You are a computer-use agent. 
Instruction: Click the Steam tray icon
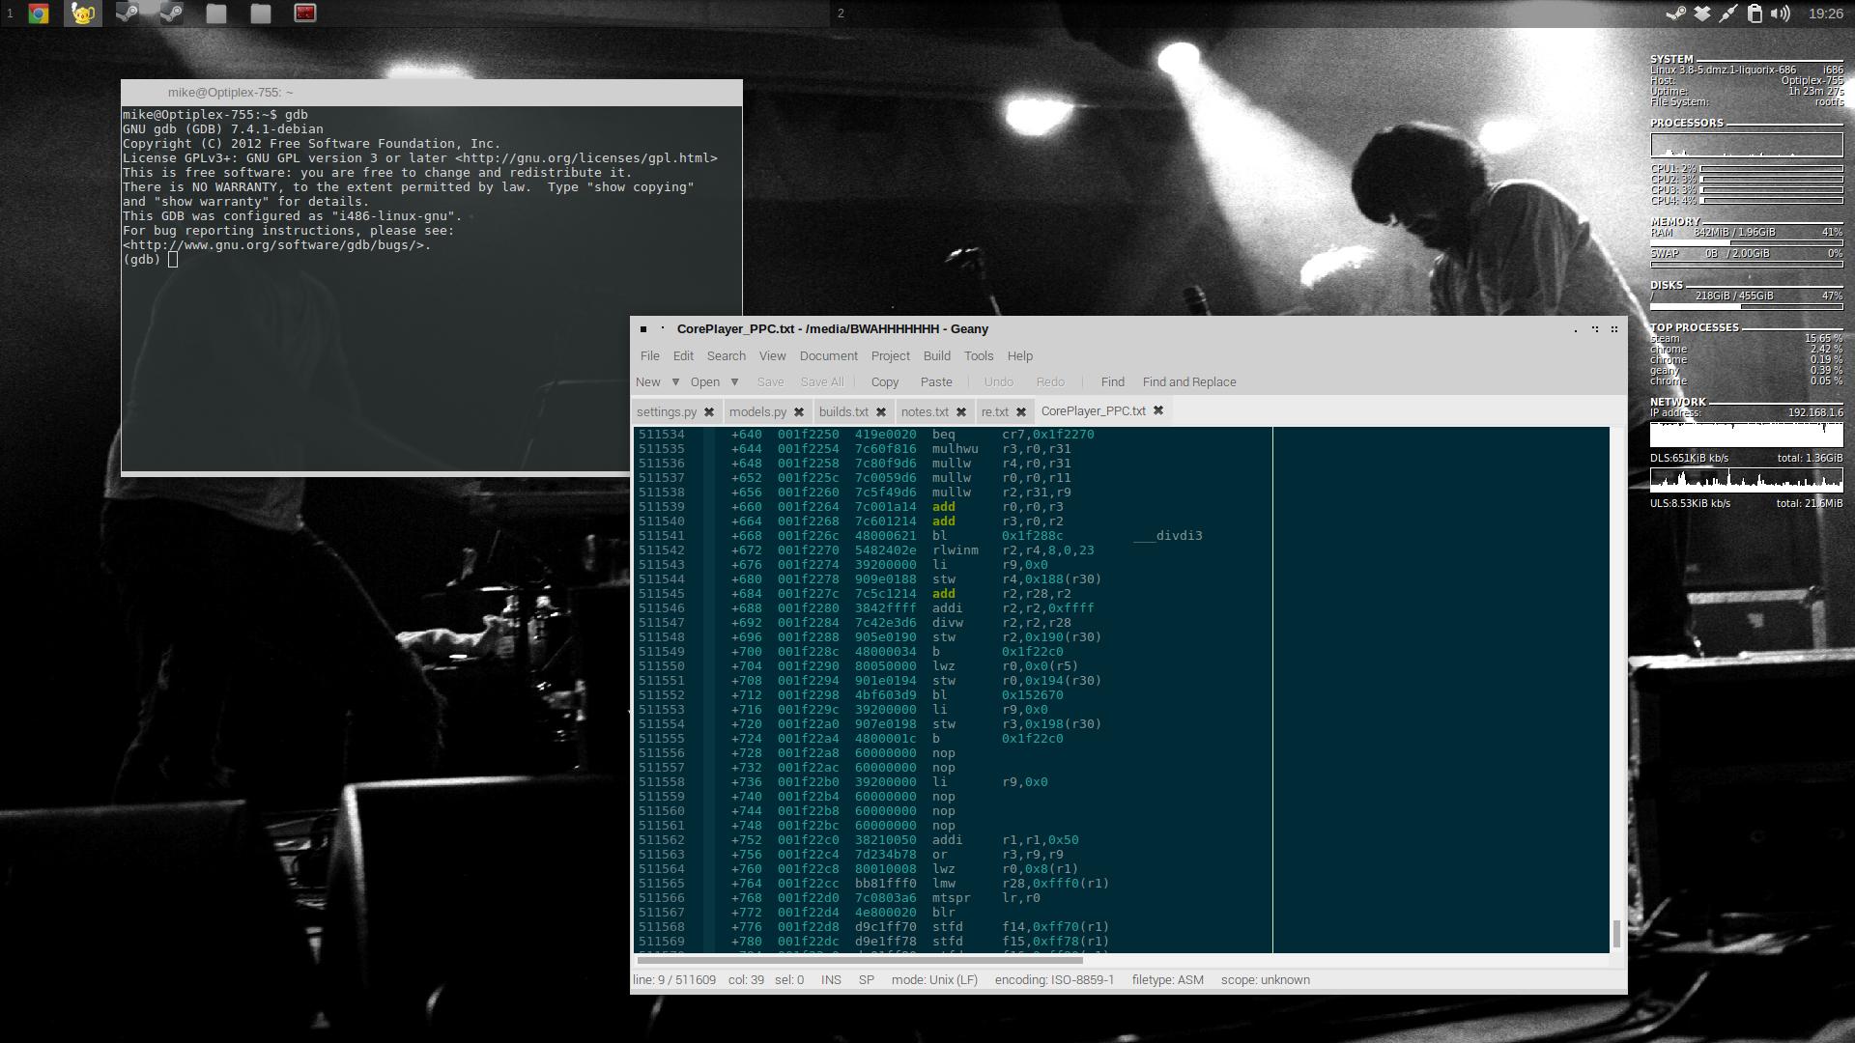[1676, 14]
